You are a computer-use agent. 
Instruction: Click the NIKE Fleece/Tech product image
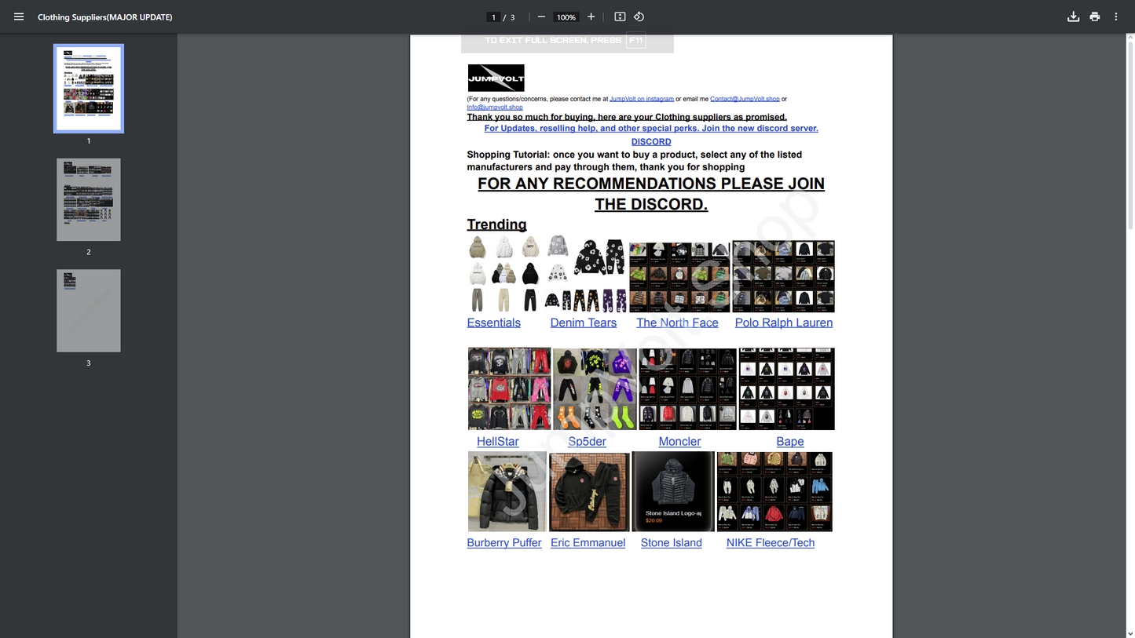pyautogui.click(x=774, y=491)
